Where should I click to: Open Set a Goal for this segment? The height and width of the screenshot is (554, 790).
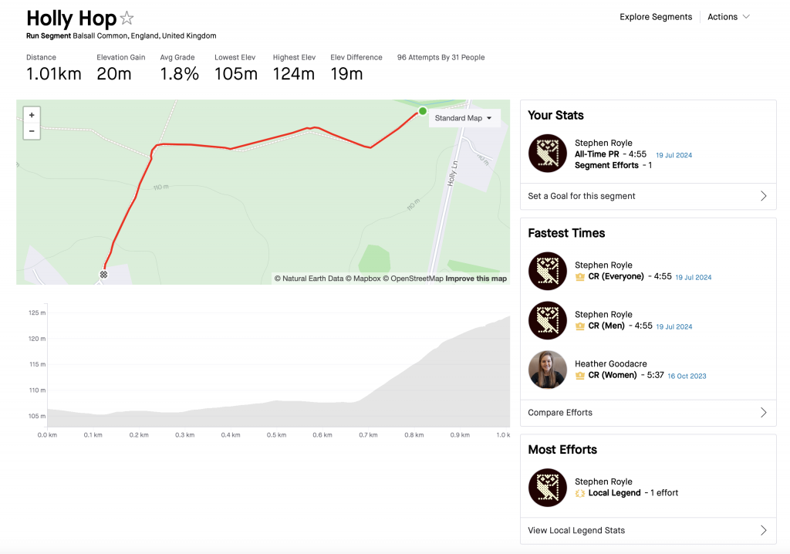pos(648,196)
